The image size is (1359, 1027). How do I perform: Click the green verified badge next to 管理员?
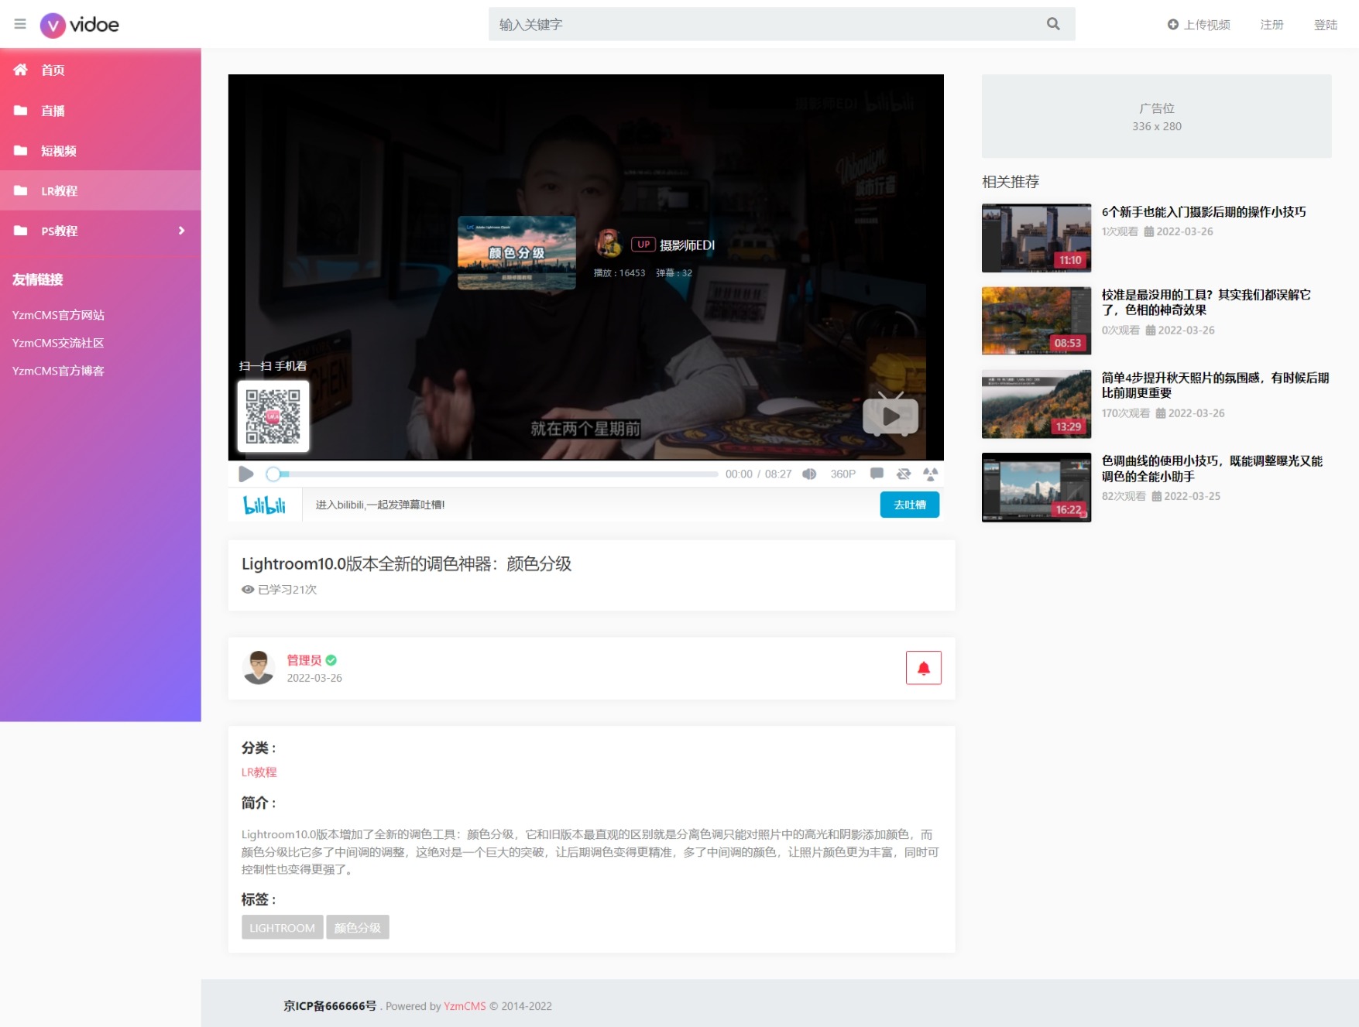(331, 660)
